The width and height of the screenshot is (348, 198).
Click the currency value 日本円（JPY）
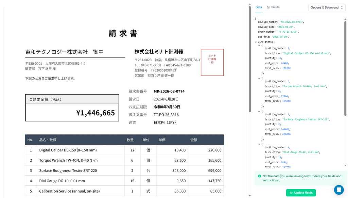pos(165,122)
